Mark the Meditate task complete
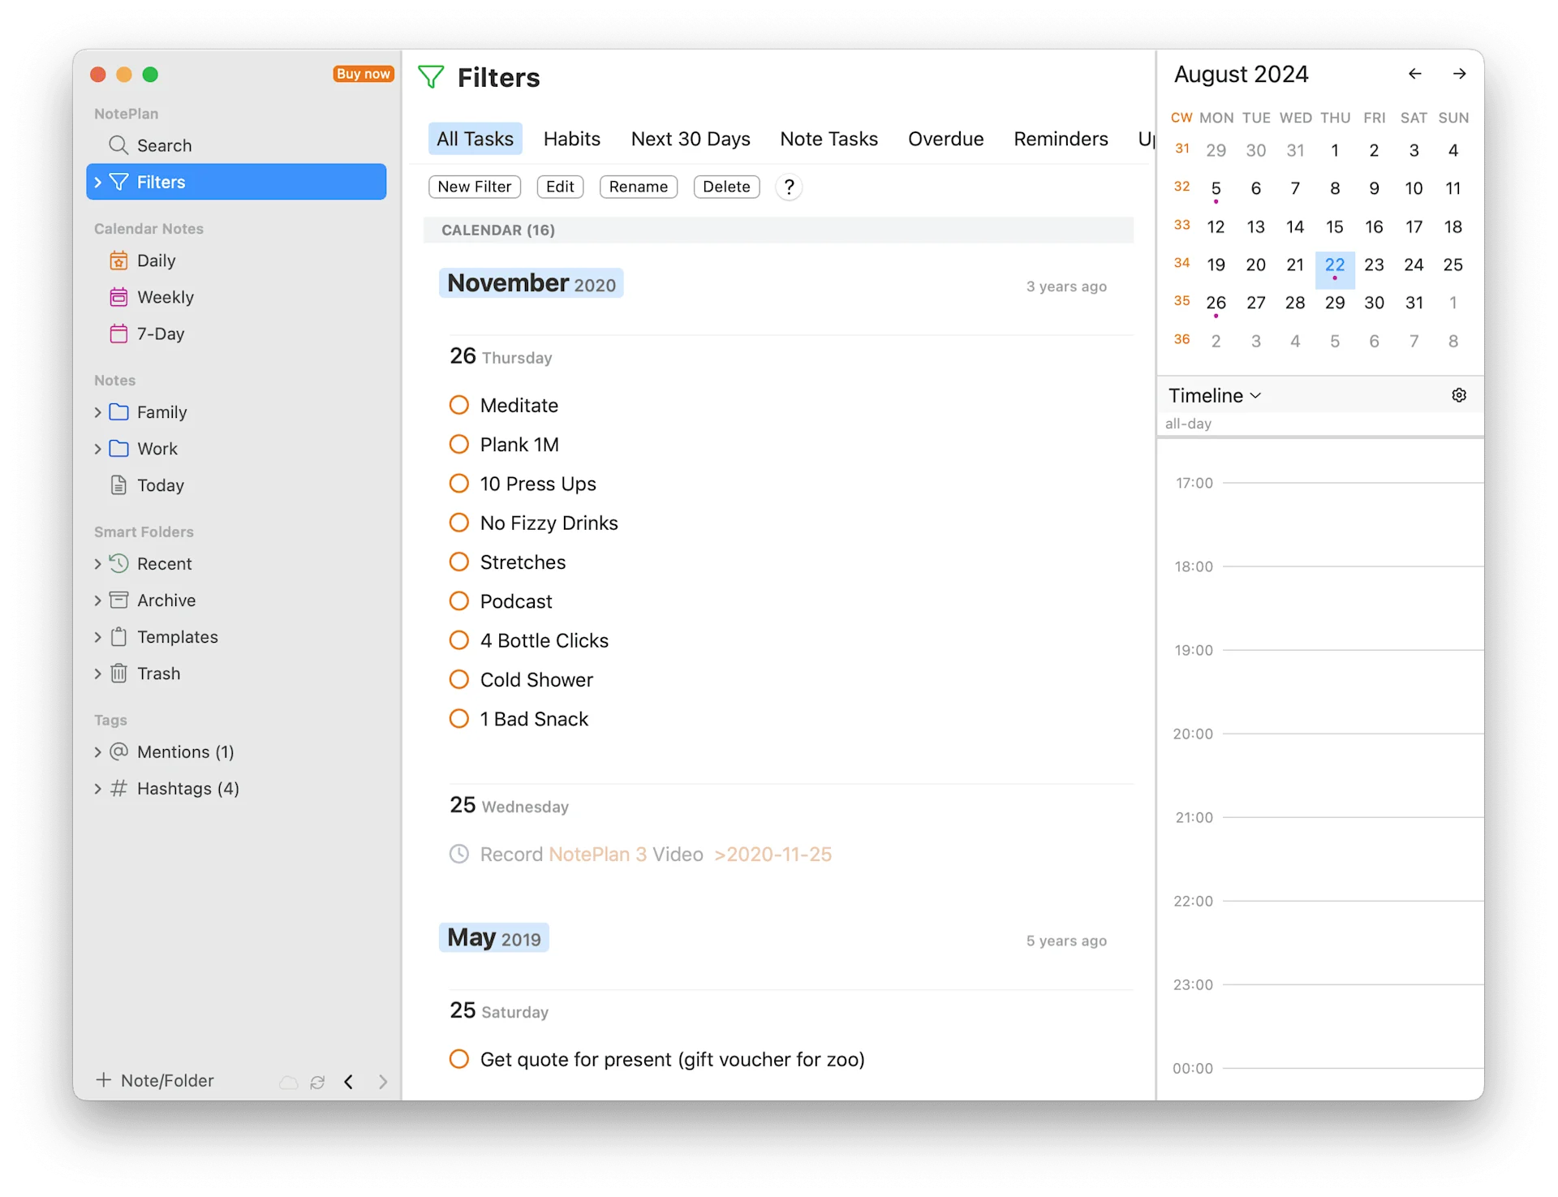The height and width of the screenshot is (1197, 1558). click(x=459, y=404)
